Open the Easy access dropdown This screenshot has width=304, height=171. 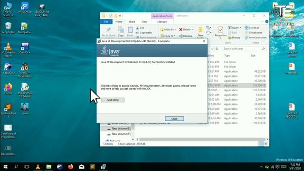209,33
